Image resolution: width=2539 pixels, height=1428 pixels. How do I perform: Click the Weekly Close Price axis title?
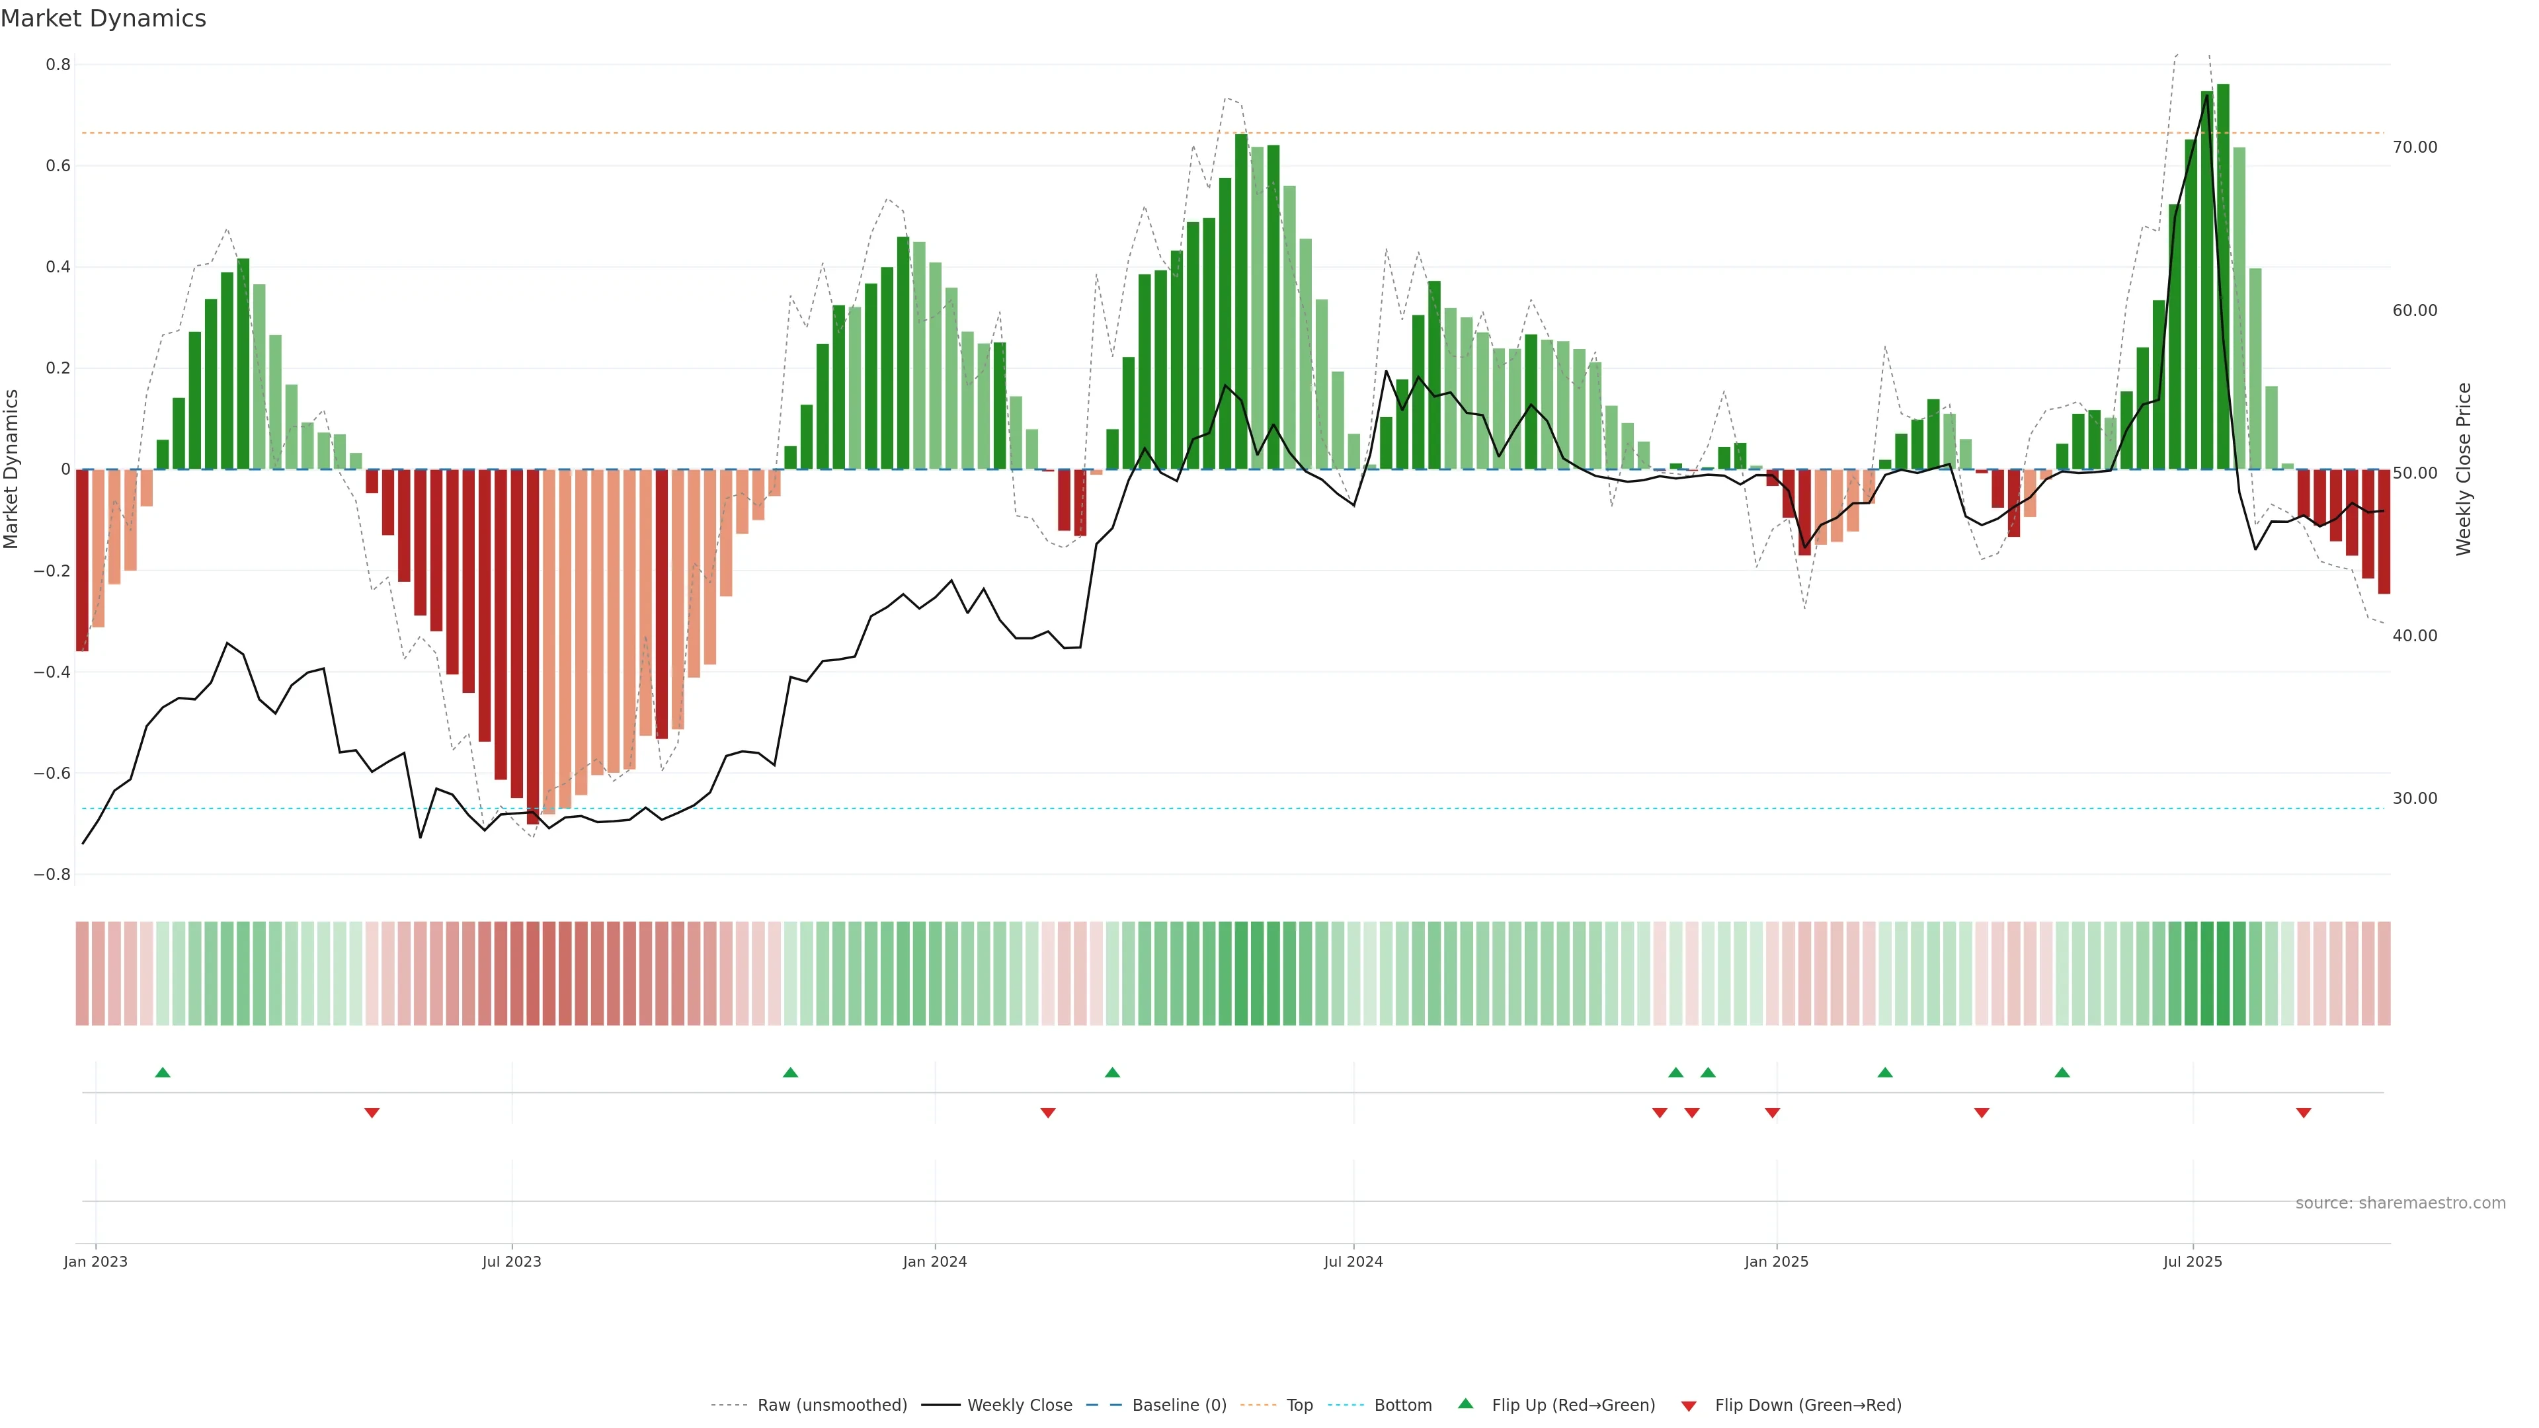coord(2464,469)
